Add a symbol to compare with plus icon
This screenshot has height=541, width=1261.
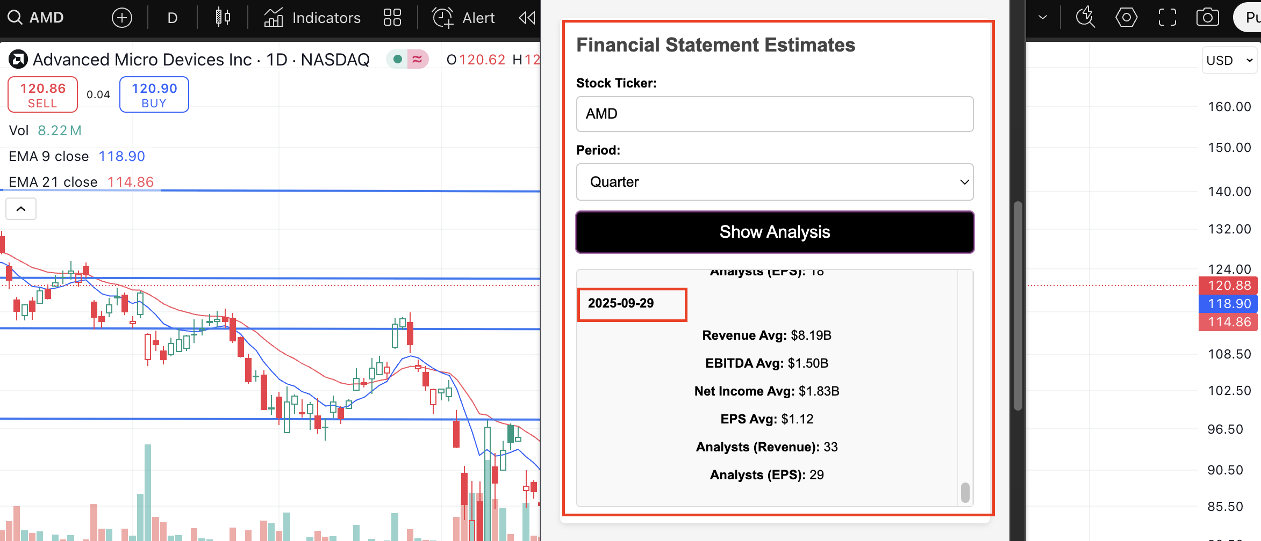point(122,18)
